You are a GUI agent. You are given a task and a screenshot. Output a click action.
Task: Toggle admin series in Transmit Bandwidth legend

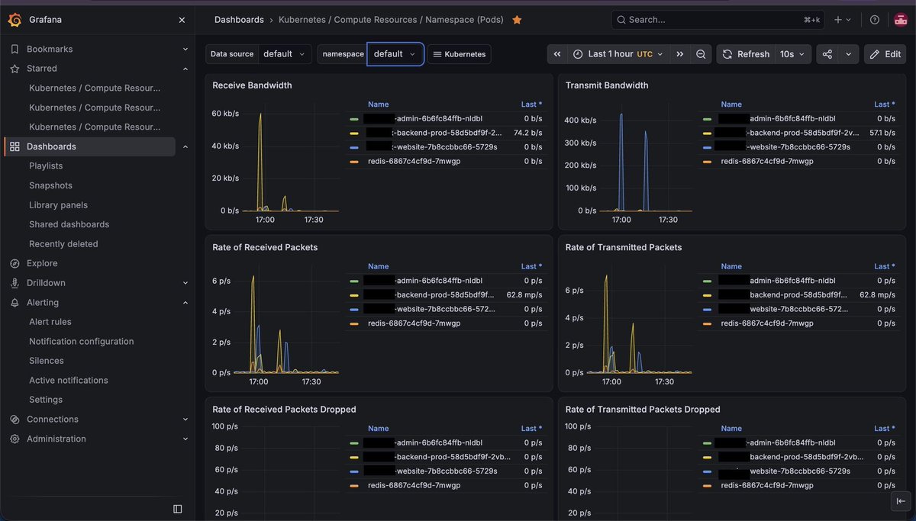[x=776, y=118]
